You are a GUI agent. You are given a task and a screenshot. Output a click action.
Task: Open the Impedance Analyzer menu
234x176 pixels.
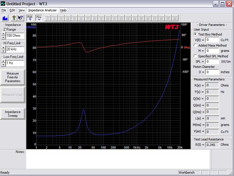tap(42, 10)
